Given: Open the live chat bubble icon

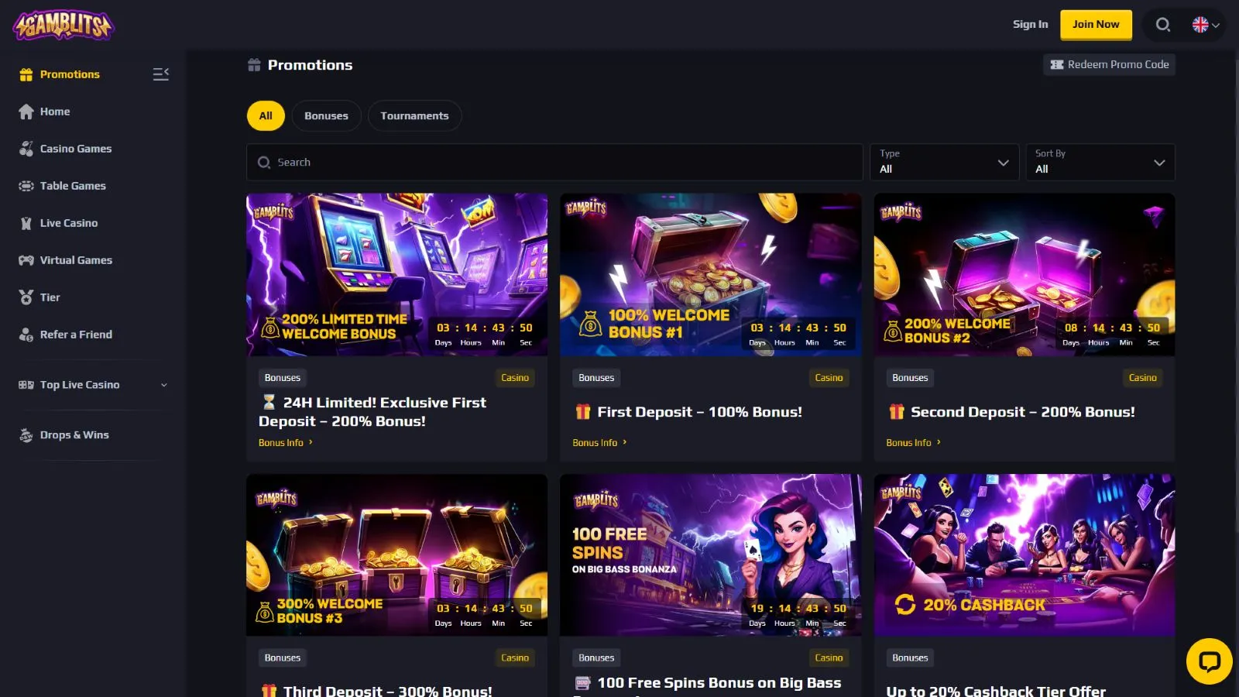Looking at the screenshot, I should pos(1209,661).
